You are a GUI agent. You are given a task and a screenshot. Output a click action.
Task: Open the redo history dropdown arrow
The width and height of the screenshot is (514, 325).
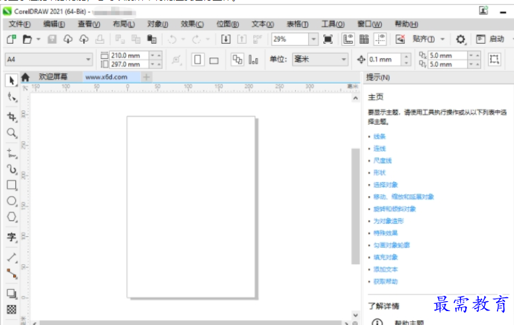[x=208, y=39]
